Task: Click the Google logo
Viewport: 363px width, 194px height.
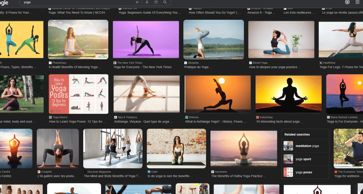Action: click(x=4, y=3)
